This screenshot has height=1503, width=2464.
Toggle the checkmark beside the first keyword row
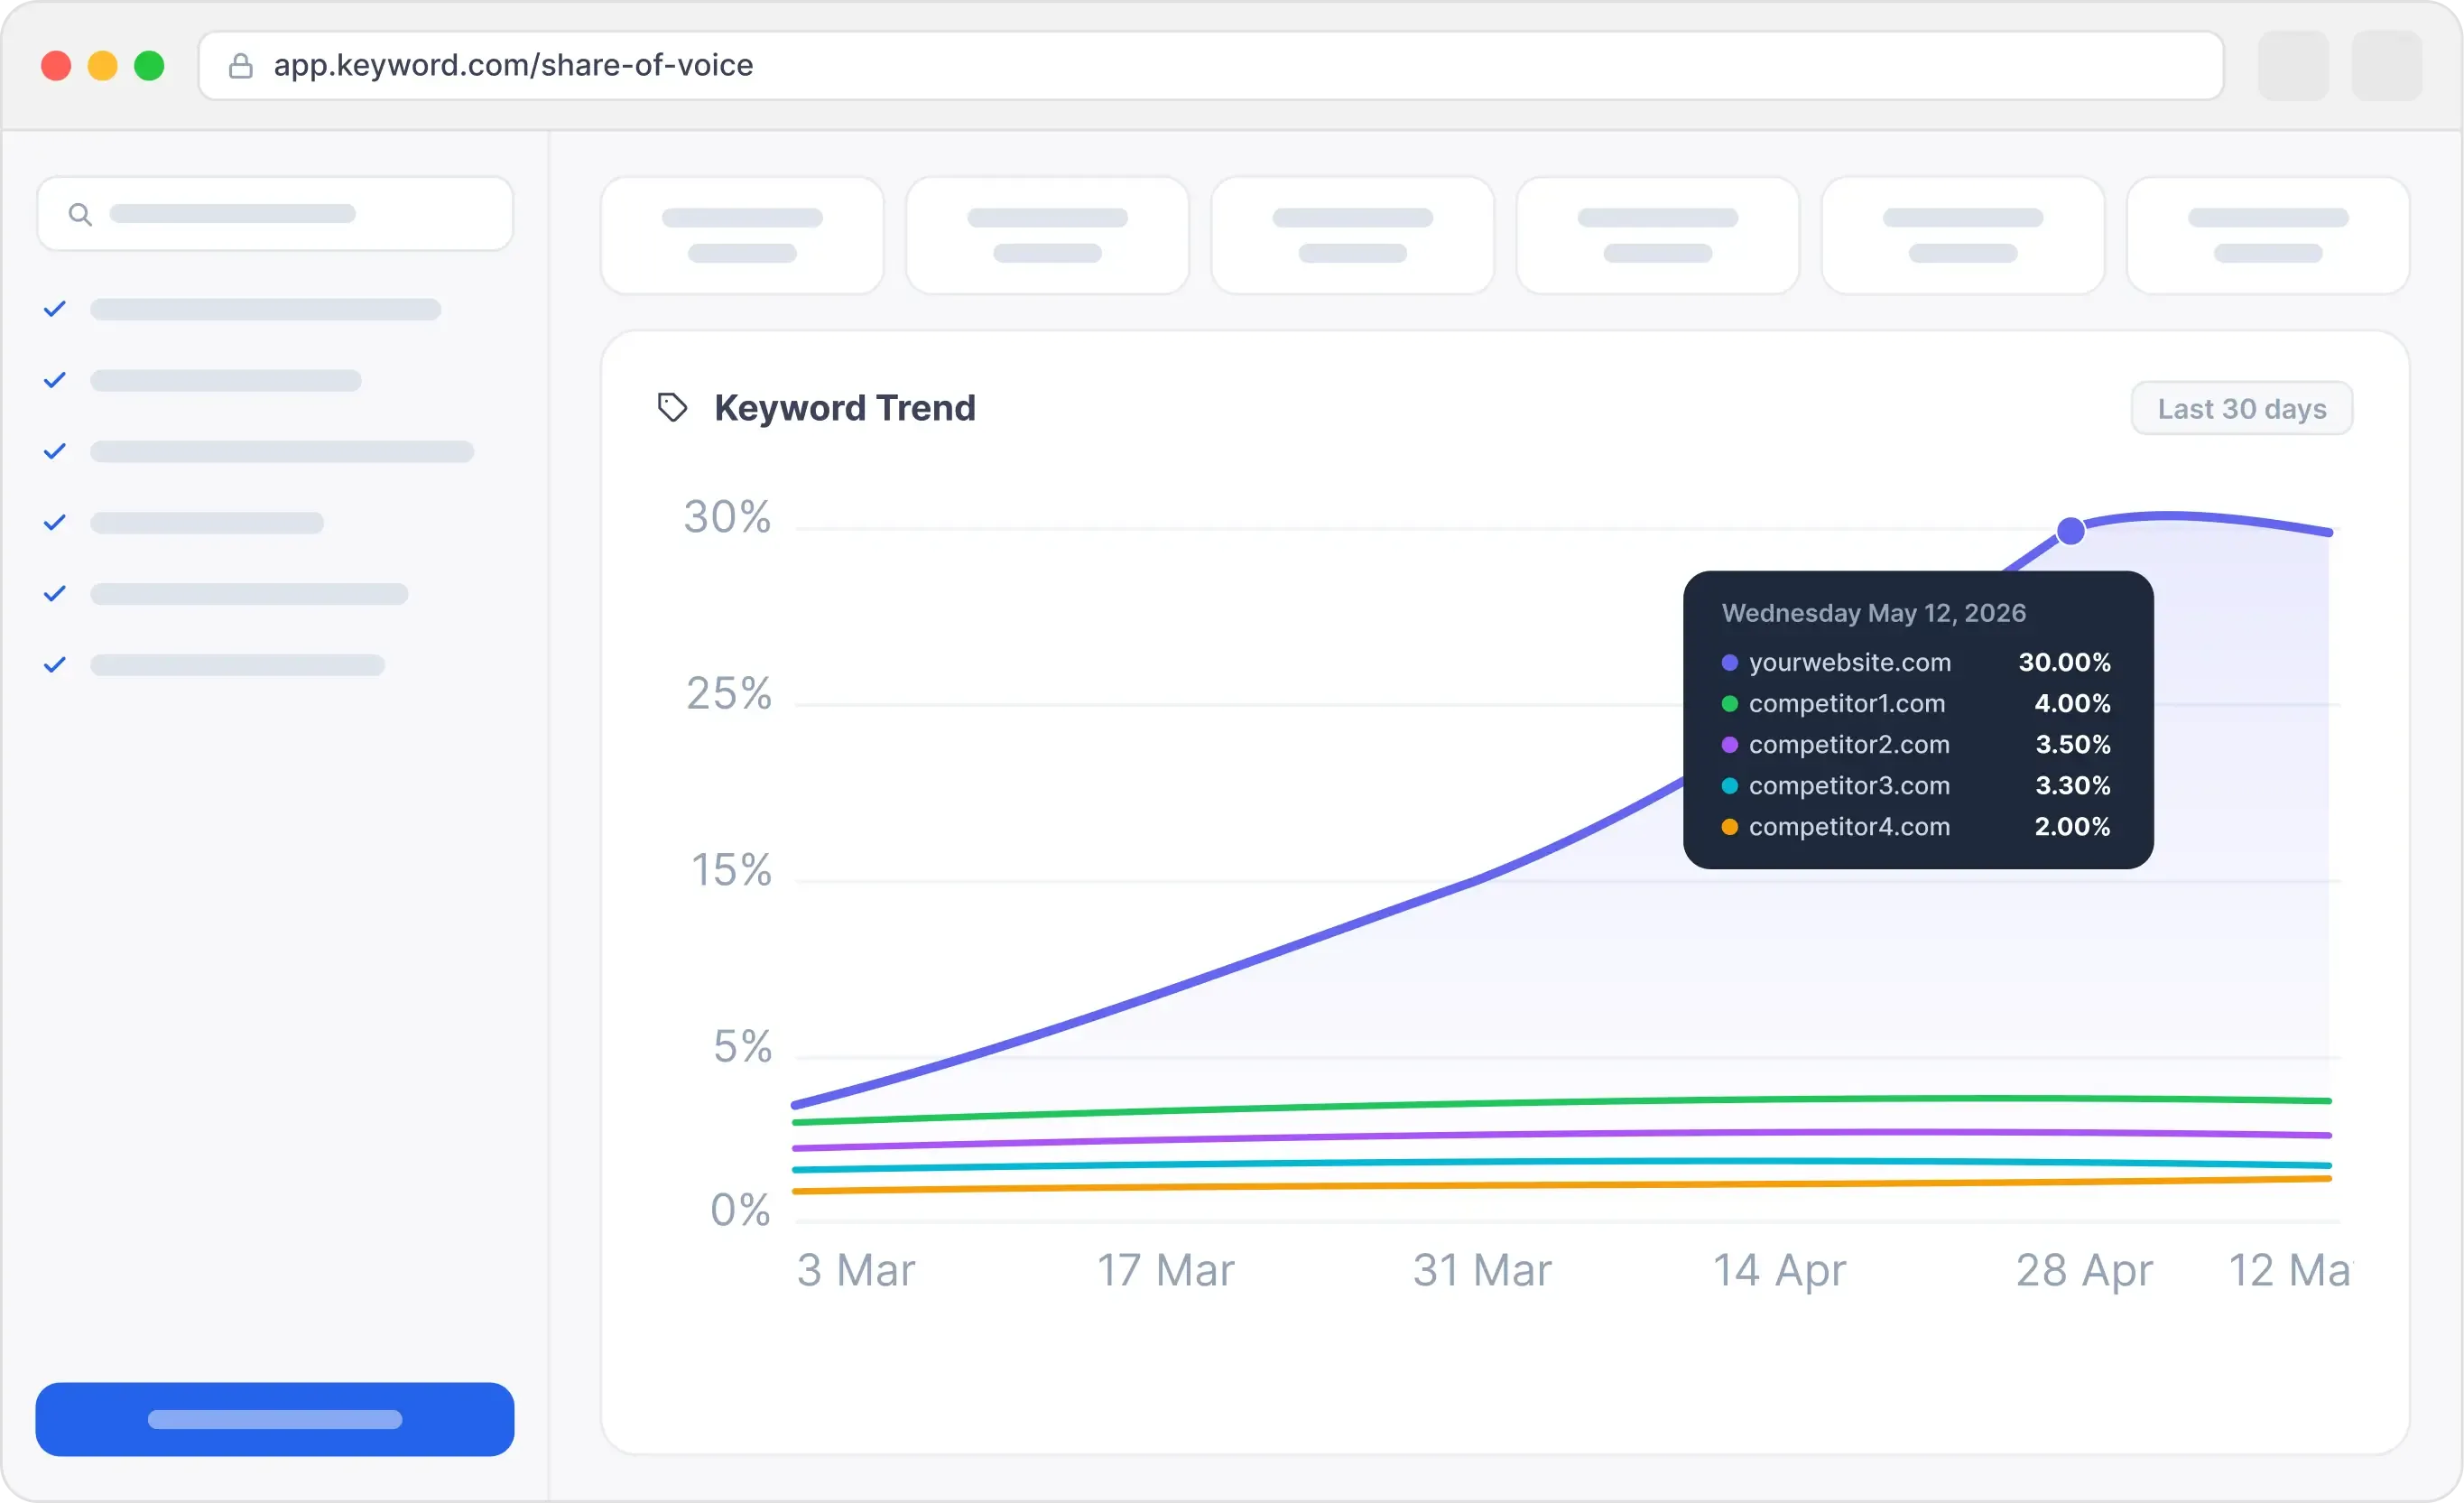[55, 310]
